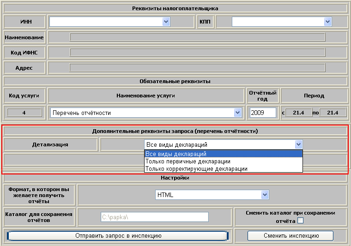This screenshot has width=351, height=246.
Task: Click Сменить инспекцию button
Action: tap(290, 236)
